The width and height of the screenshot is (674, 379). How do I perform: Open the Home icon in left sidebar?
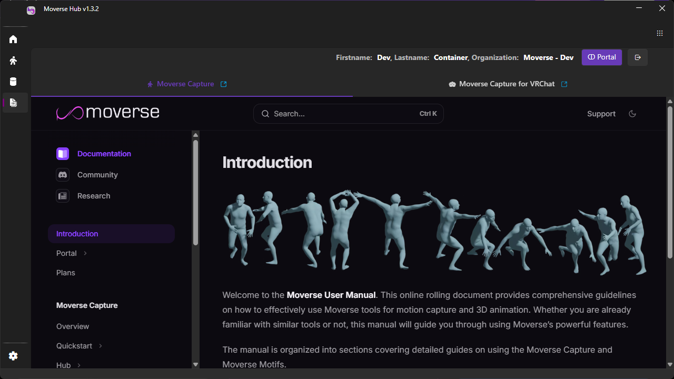(x=13, y=39)
